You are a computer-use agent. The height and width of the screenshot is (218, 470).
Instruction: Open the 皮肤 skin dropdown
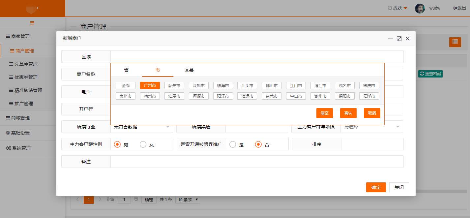398,8
